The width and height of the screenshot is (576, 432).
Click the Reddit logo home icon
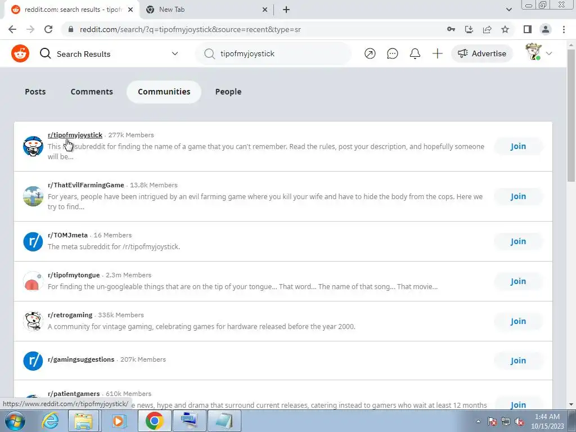click(x=20, y=53)
